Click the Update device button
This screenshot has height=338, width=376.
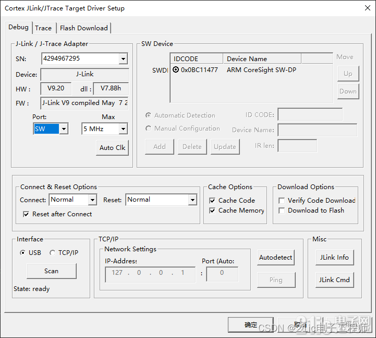225,147
